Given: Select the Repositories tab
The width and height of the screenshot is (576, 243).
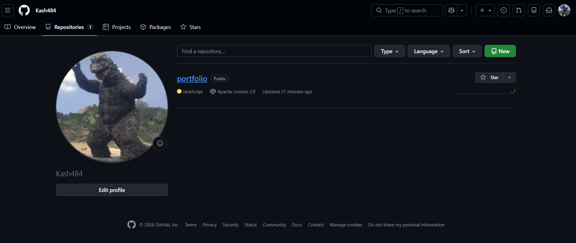Looking at the screenshot, I should [69, 27].
